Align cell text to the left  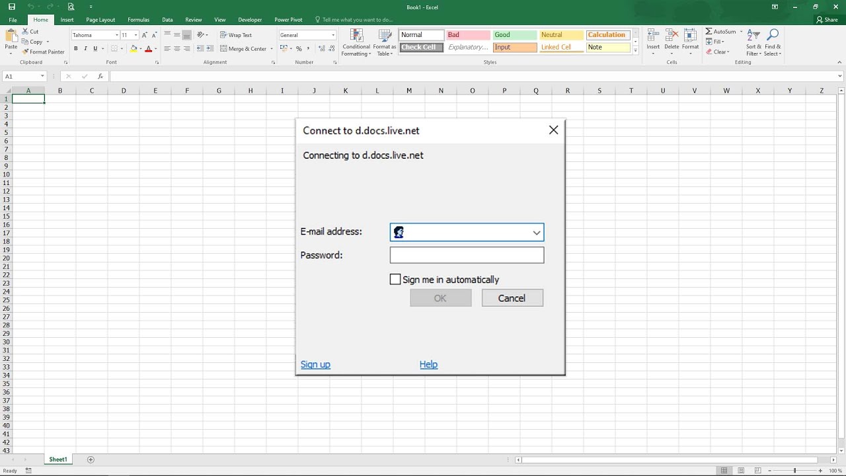point(167,48)
